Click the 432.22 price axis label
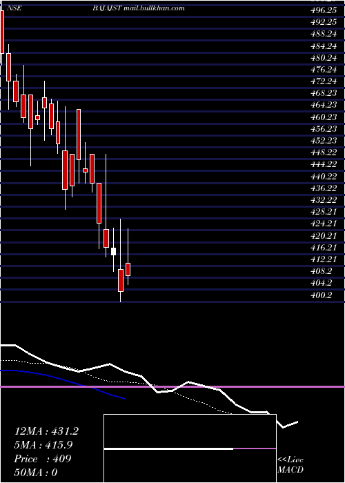Image resolution: width=345 pixels, height=483 pixels. tap(324, 200)
